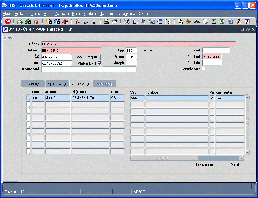Click the Typ field showing 112
Screen dimensions: 258x198
(131, 51)
